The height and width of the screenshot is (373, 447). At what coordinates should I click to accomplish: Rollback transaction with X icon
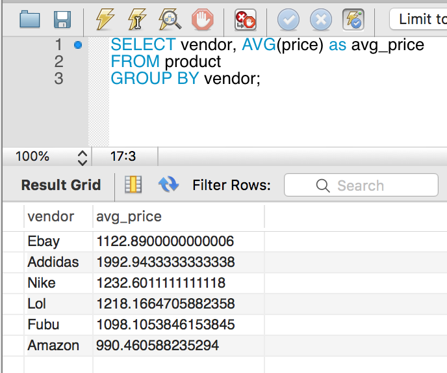[x=321, y=20]
